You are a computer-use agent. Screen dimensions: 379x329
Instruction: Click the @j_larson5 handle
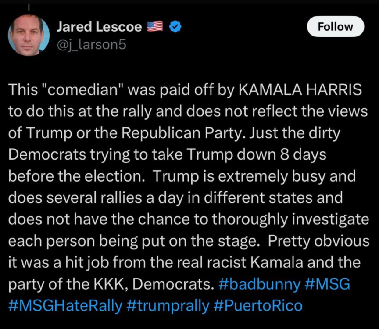pyautogui.click(x=91, y=44)
